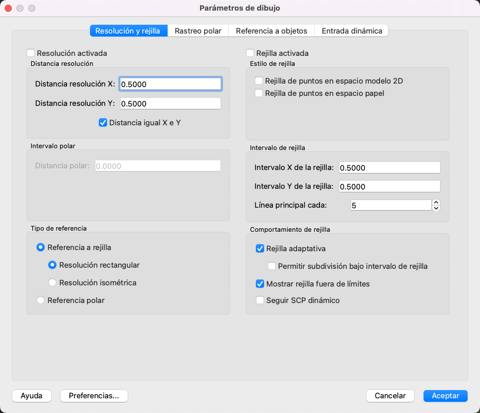The height and width of the screenshot is (413, 480).
Task: Open the Referencia a objetos tab
Action: click(271, 31)
